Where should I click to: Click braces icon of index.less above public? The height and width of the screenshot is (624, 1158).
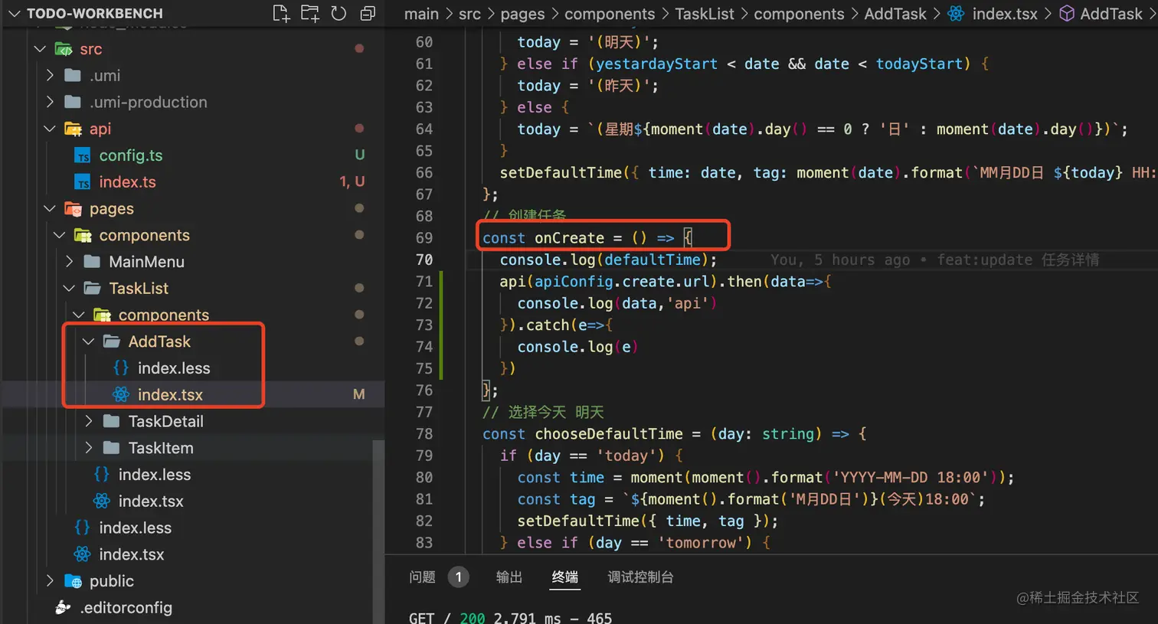pyautogui.click(x=82, y=528)
